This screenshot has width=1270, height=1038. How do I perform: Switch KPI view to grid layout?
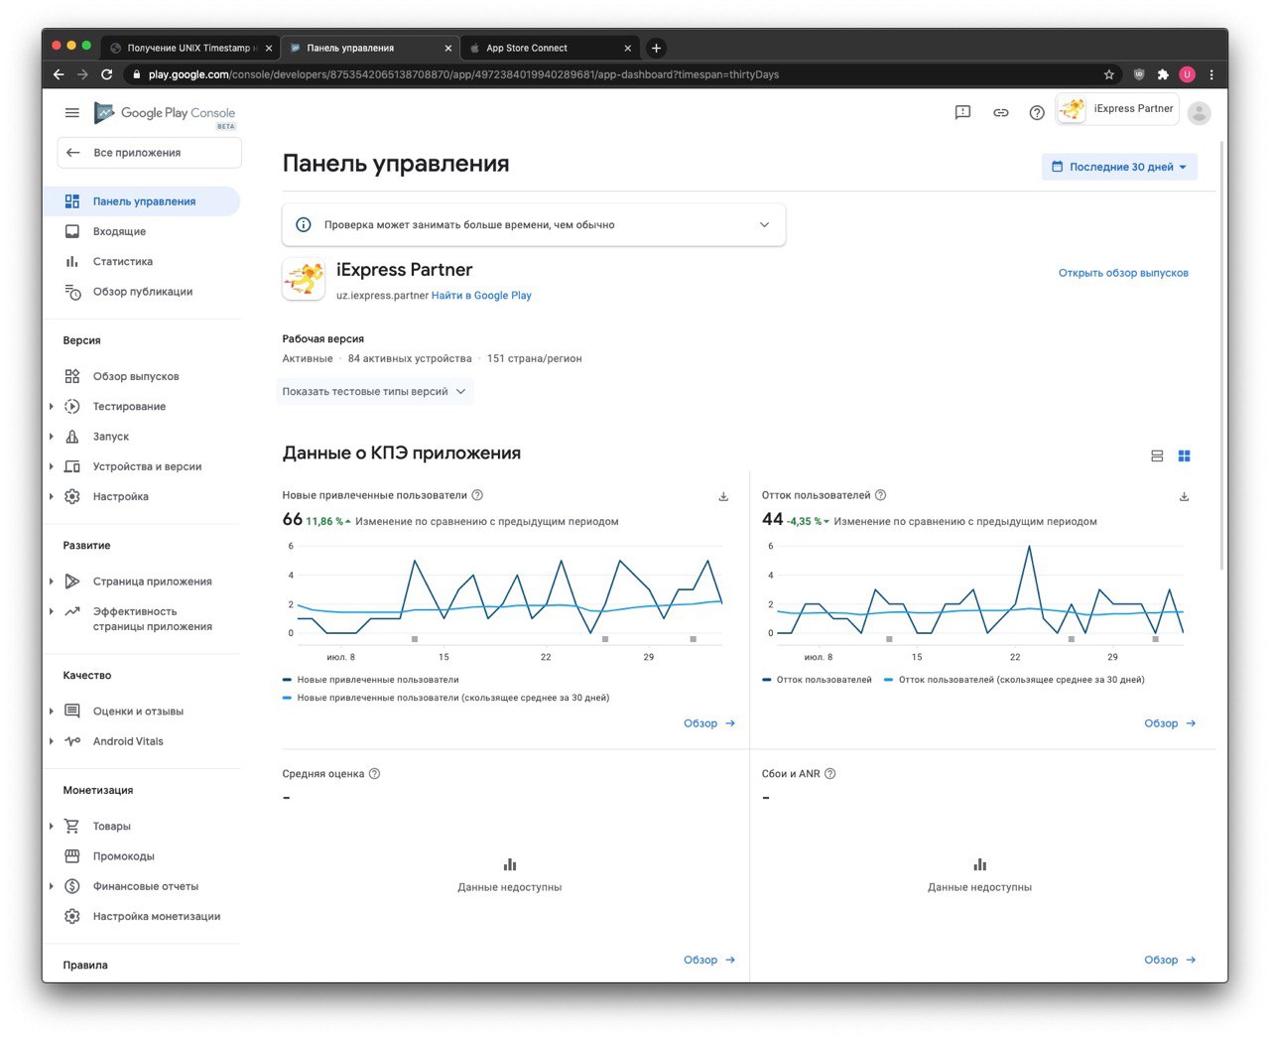tap(1184, 456)
